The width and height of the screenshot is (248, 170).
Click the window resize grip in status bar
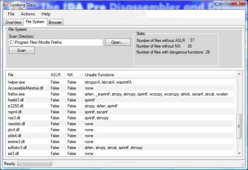[x=242, y=165]
